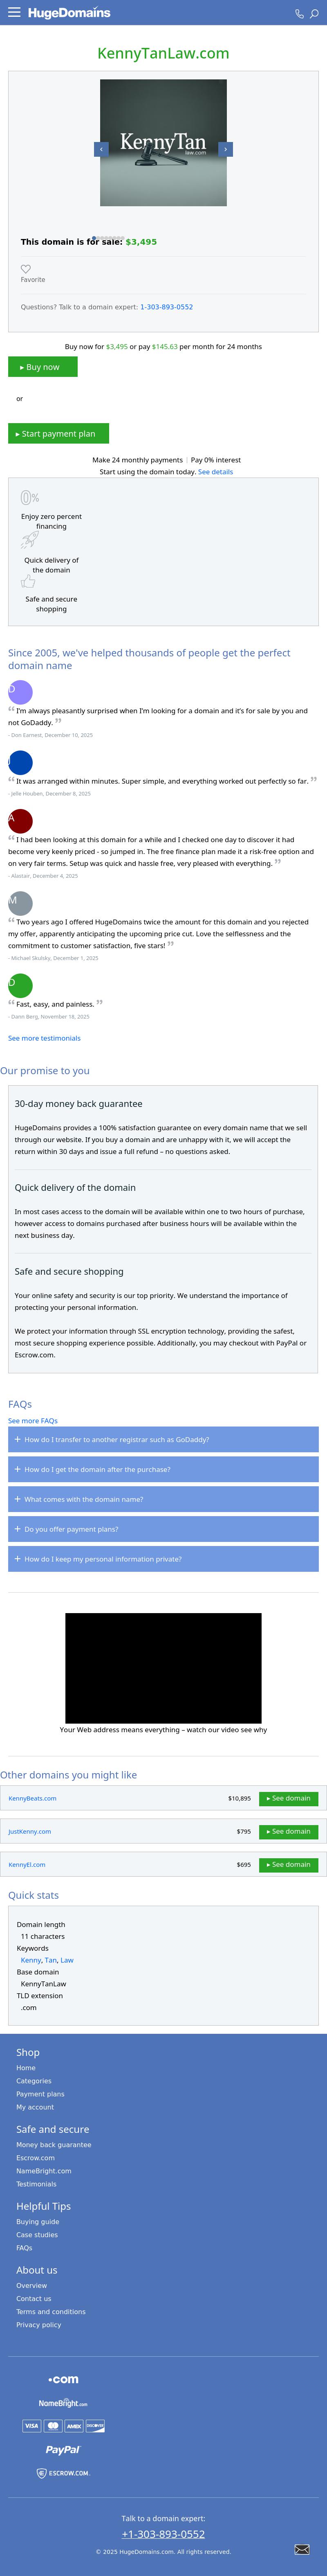327x2576 pixels.
Task: Open Payment plans in footer Shop menu
Action: pos(40,2094)
